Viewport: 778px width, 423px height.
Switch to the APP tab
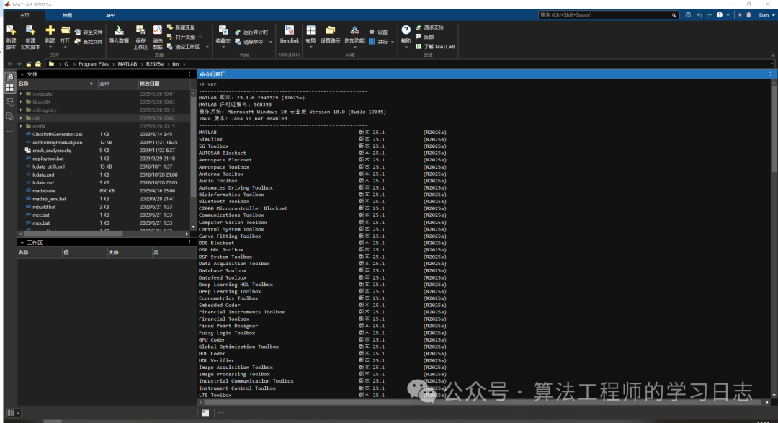click(110, 15)
